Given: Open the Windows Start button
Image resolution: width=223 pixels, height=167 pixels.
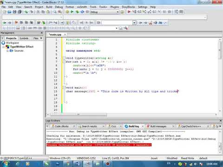Looking at the screenshot, I should tap(5, 164).
